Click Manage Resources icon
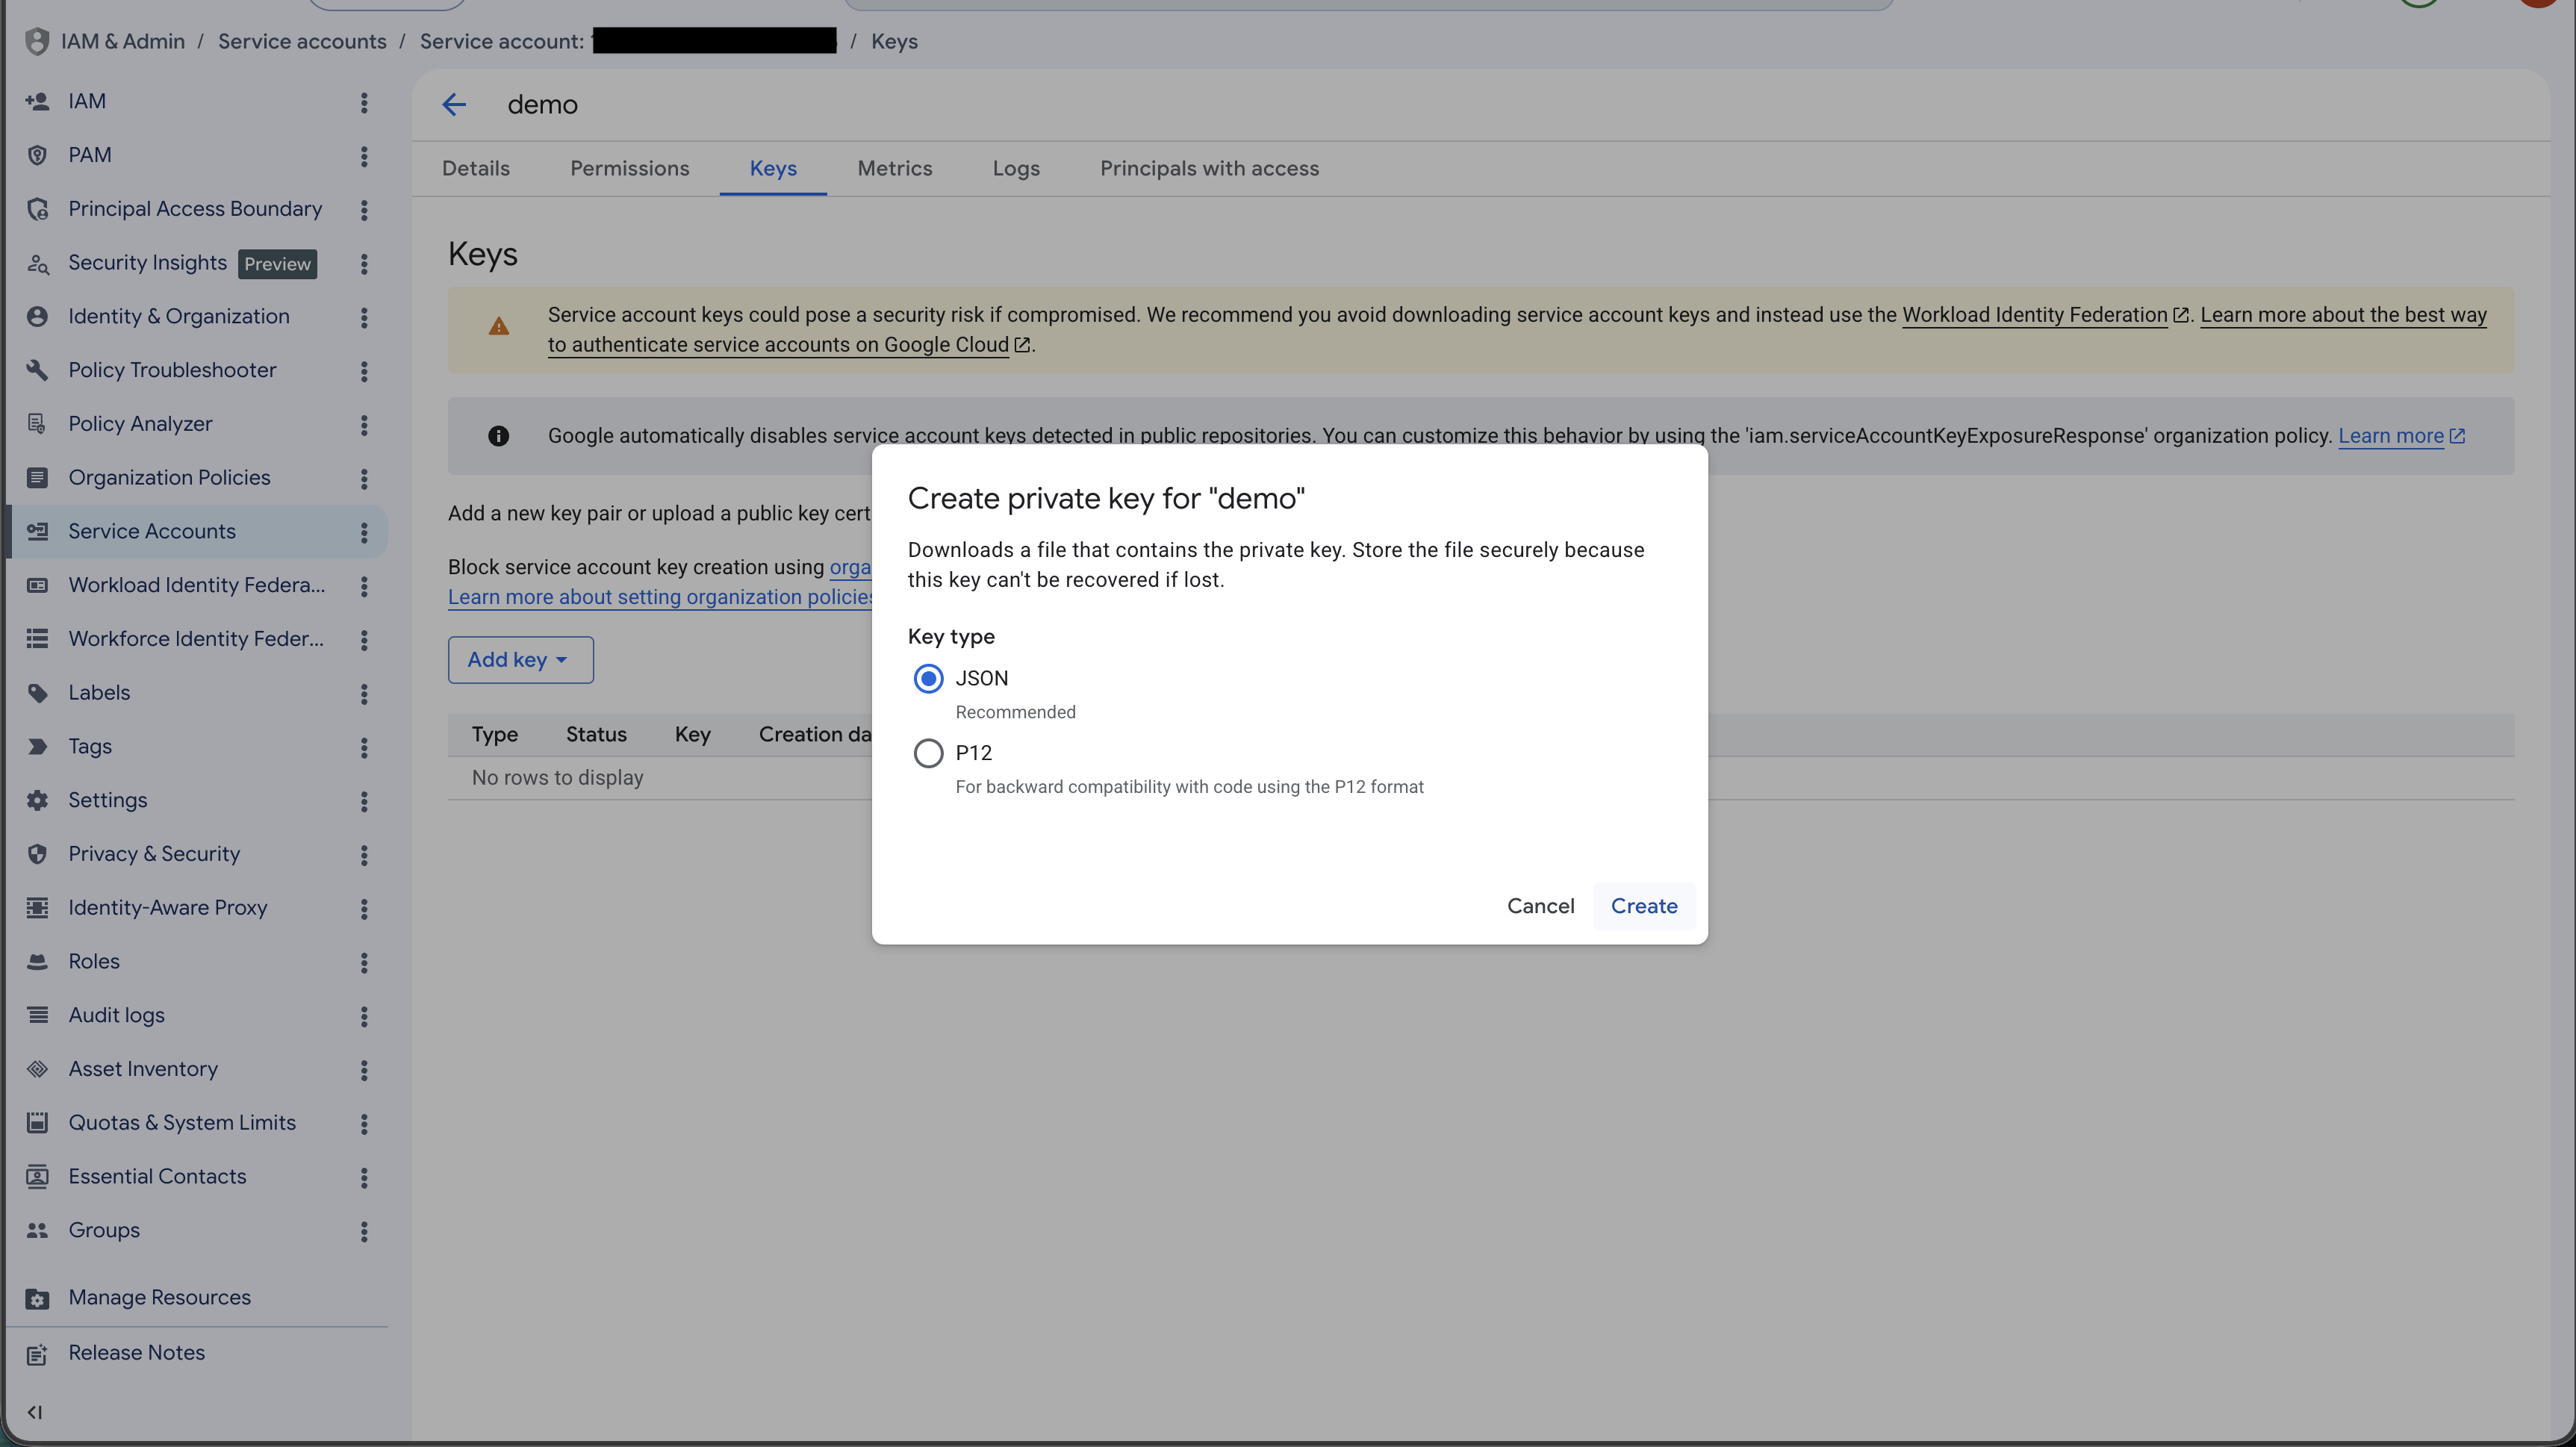 (37, 1298)
